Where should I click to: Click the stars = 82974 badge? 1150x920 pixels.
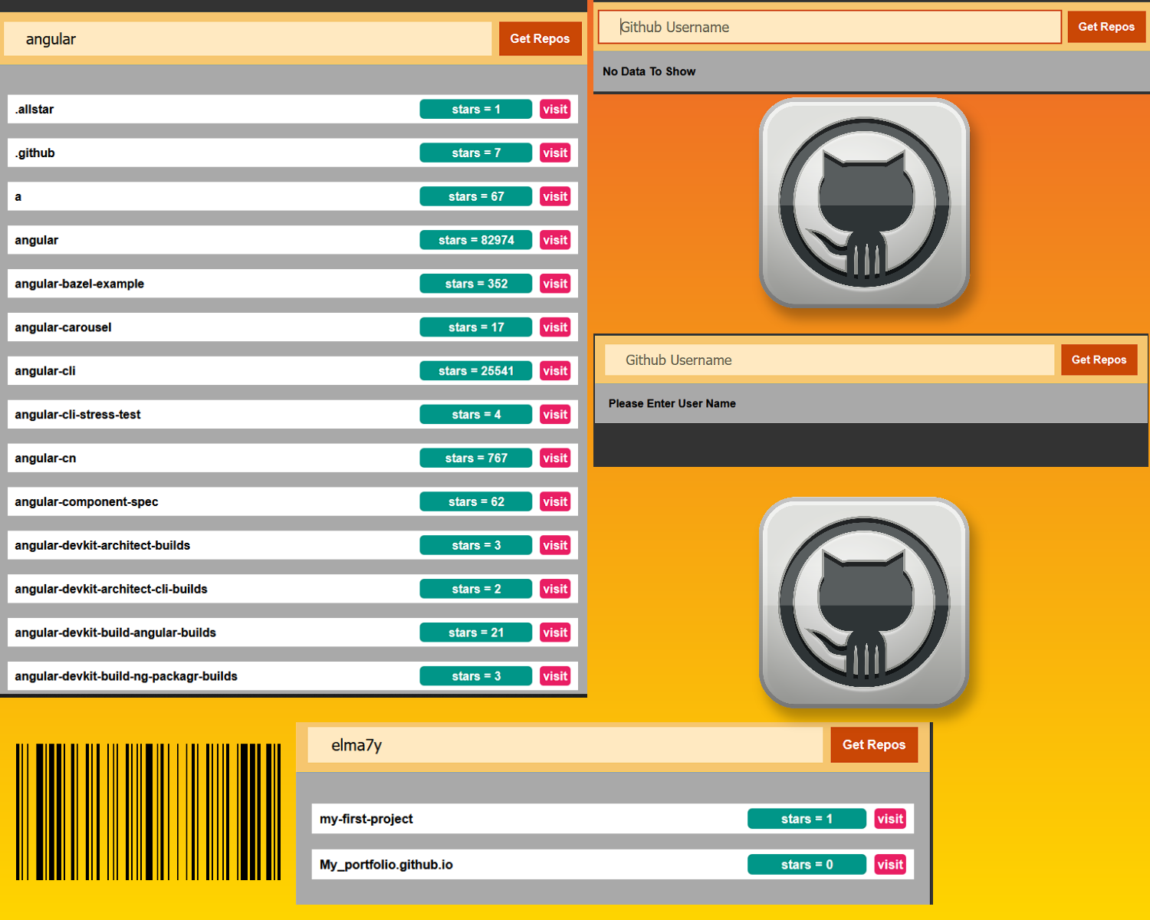tap(475, 241)
